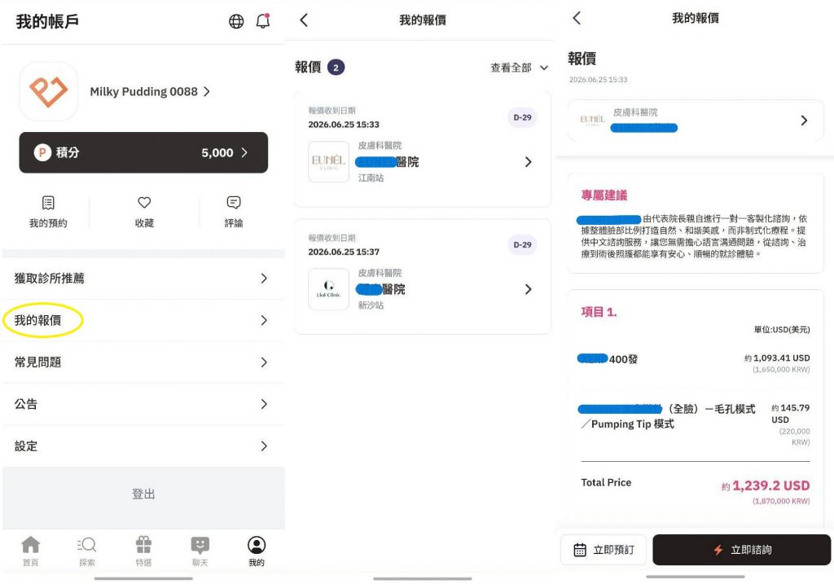Click the 江南站 station label
This screenshot has width=834, height=584.
(371, 178)
